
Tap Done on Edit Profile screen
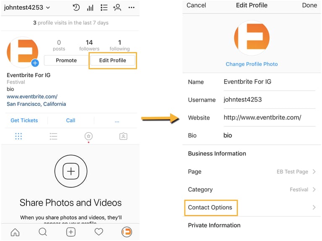pyautogui.click(x=309, y=5)
